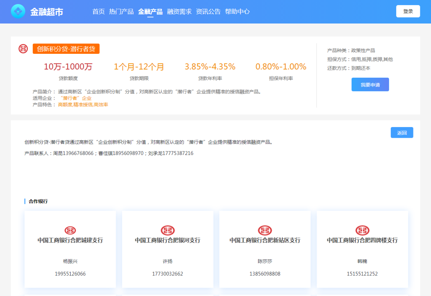
Task: Click contact name 韩楠 on 四牌楼支行 card
Action: (362, 261)
